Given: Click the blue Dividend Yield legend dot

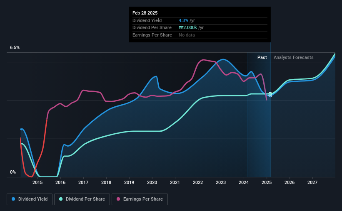Looking at the screenshot, I should tap(13, 199).
